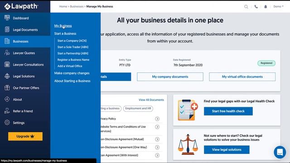290x163 pixels.
Task: Open search with the magnifier icon
Action: pos(246,7)
